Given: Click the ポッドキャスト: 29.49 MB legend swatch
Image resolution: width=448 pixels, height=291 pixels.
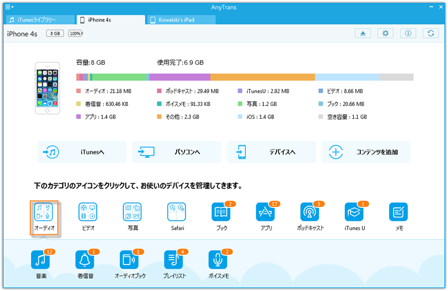Looking at the screenshot, I should [x=159, y=91].
